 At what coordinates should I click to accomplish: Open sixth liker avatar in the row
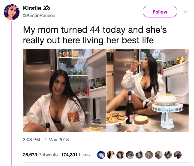[x=149, y=155]
